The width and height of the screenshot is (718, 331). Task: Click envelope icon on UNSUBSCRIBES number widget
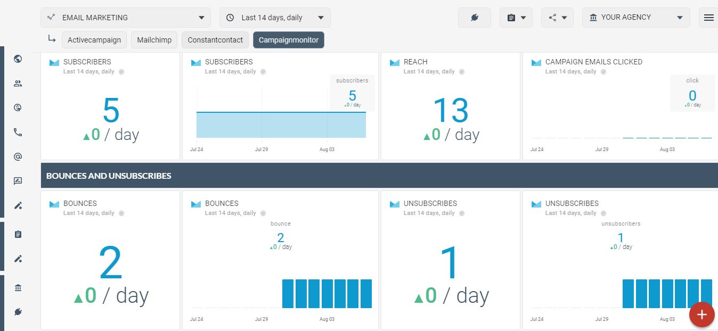[x=395, y=204]
